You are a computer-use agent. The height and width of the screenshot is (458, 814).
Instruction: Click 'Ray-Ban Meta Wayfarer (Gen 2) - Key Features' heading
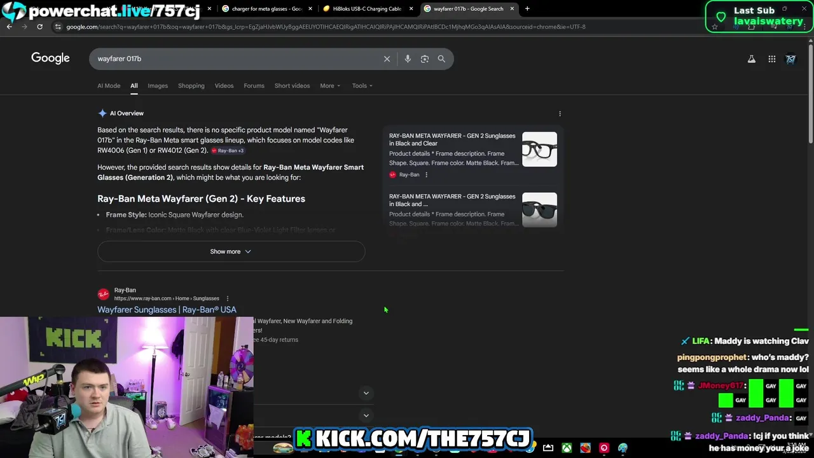[201, 199]
